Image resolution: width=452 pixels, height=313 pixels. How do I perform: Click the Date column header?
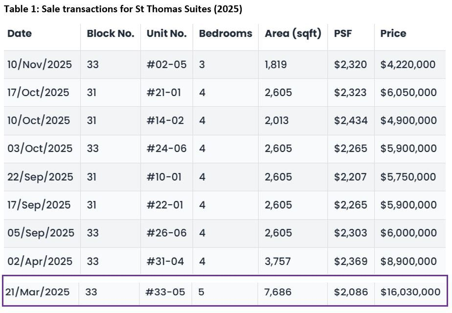pos(20,34)
